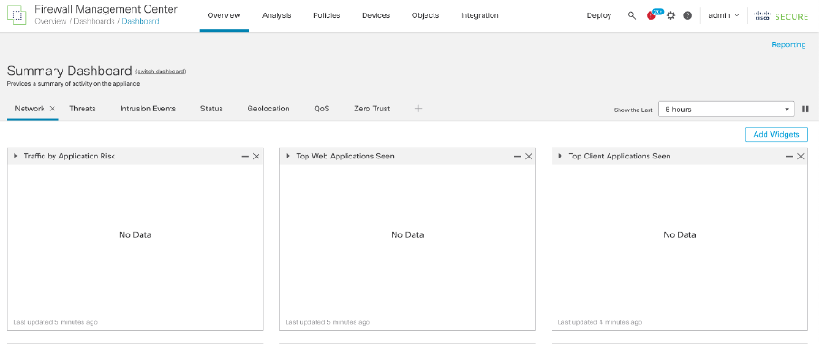Click Last updated text under Traffic by Application Risk

[55, 322]
